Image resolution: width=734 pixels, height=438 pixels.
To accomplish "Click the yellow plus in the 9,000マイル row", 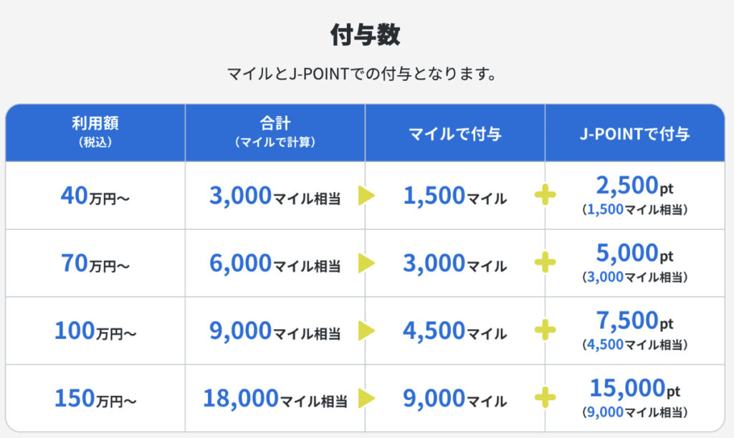I will tap(545, 398).
